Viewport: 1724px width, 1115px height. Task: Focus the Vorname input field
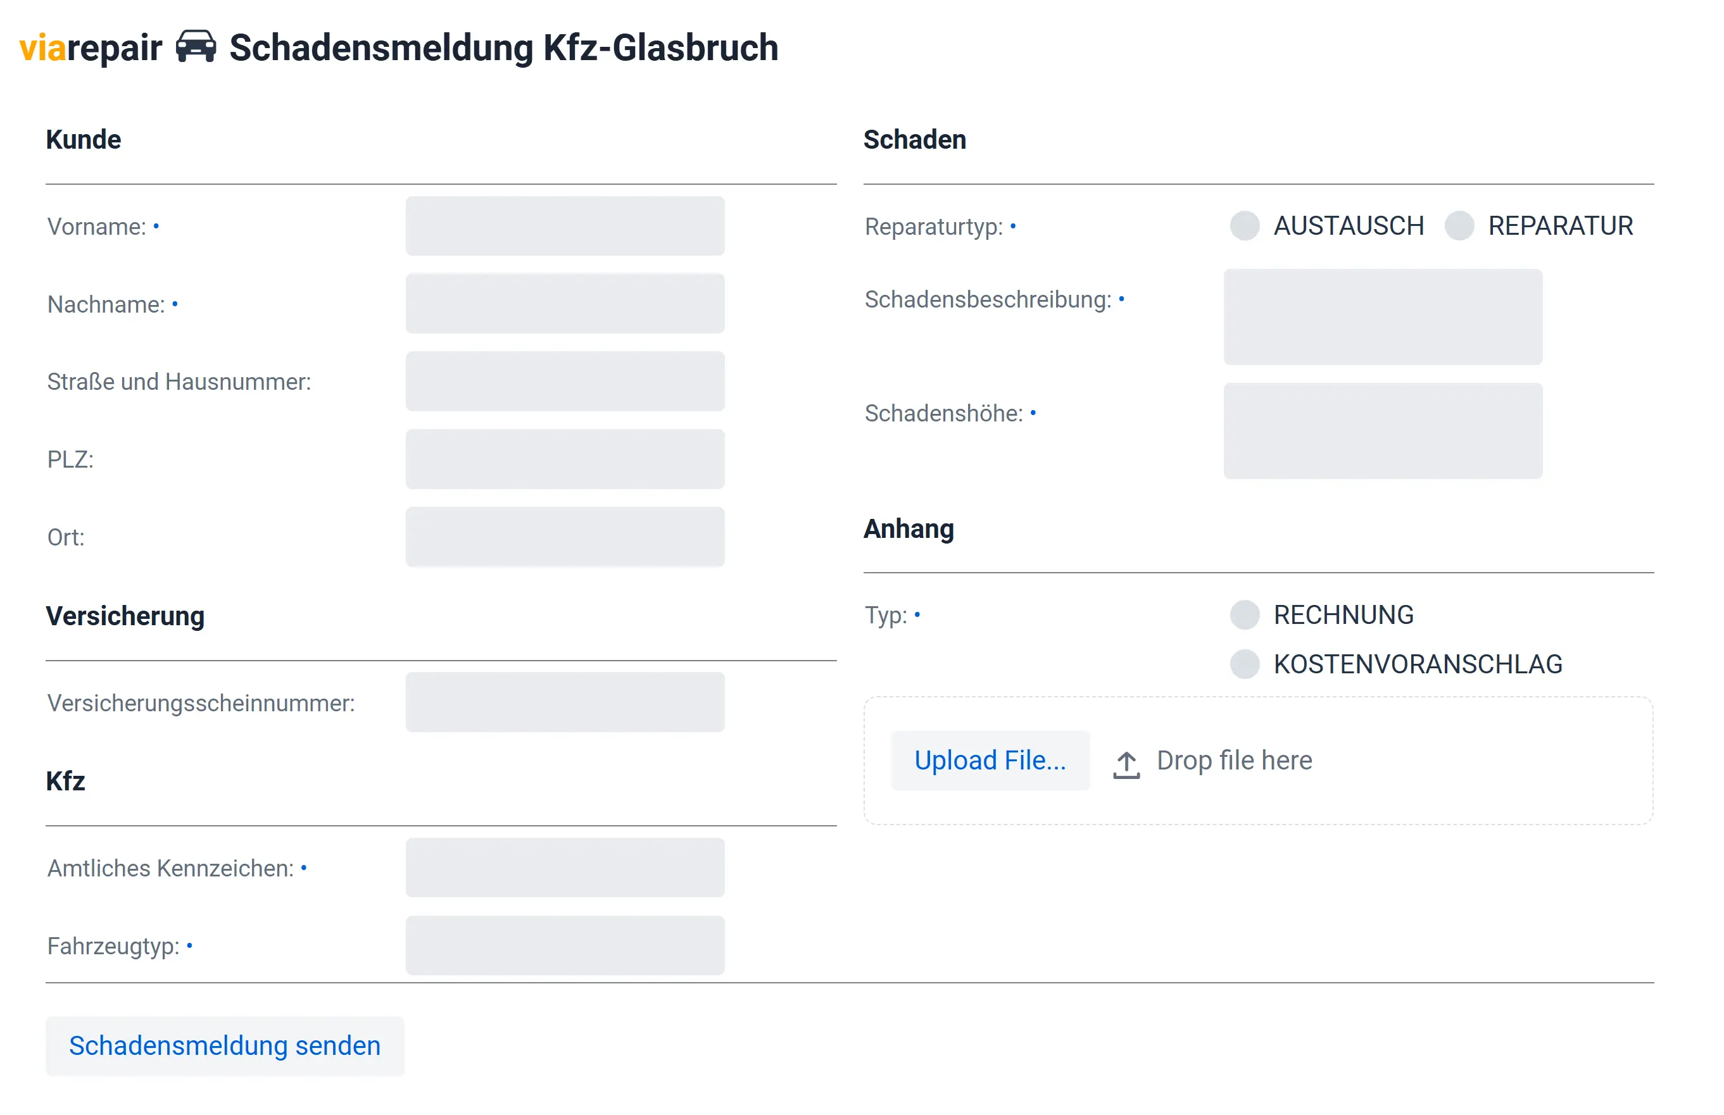click(x=565, y=226)
